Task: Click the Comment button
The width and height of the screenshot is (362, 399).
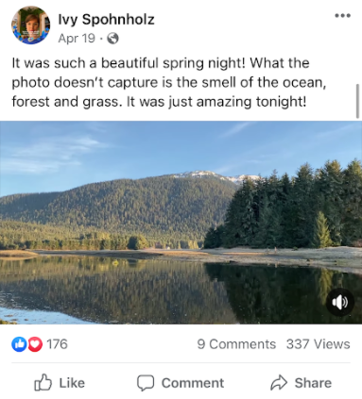Action: 181,383
